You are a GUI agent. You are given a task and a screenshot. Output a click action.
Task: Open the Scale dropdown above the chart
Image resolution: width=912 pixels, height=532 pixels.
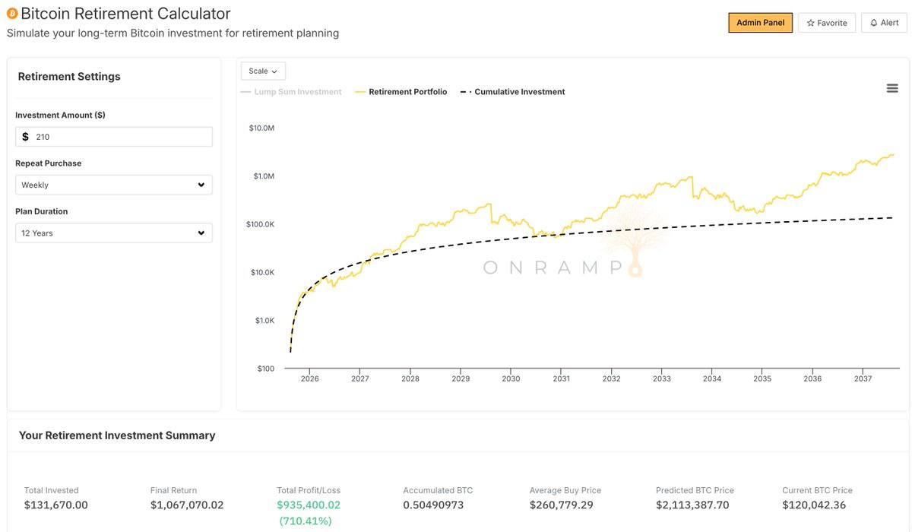[262, 71]
